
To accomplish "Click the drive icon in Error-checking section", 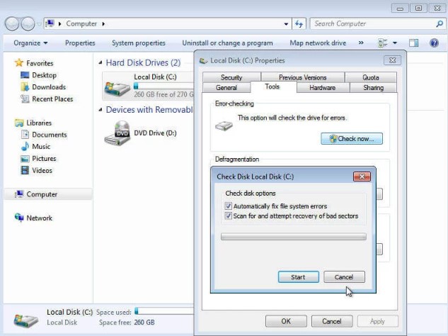I will coord(224,125).
